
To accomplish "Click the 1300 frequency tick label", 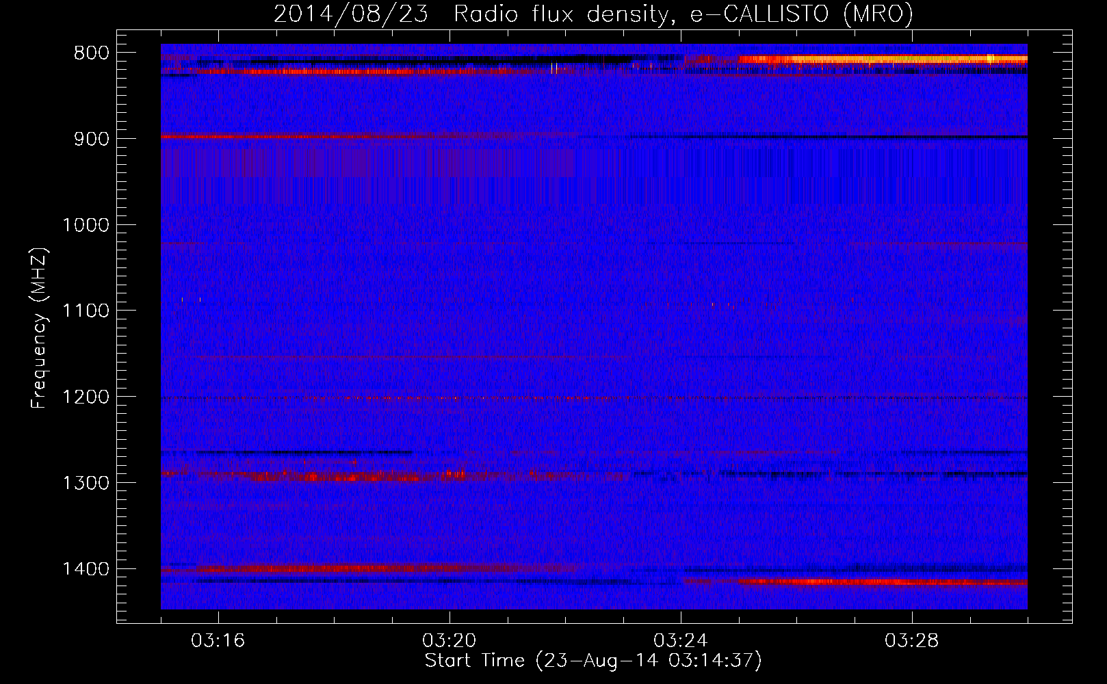I will point(86,483).
